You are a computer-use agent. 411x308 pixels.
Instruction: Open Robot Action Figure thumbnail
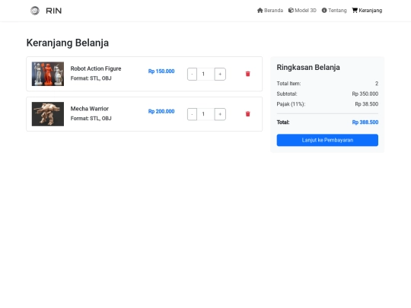pos(48,74)
